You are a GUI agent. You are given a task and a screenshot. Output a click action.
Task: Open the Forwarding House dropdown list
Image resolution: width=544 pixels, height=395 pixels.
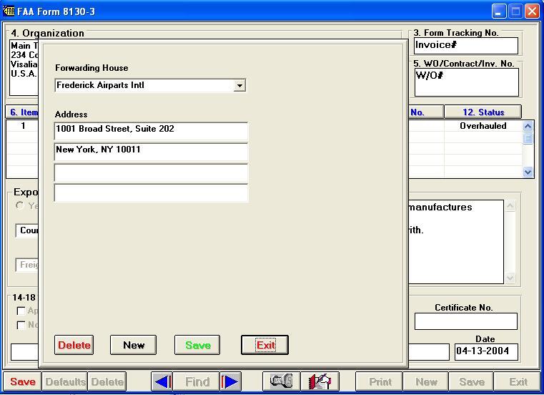(239, 86)
